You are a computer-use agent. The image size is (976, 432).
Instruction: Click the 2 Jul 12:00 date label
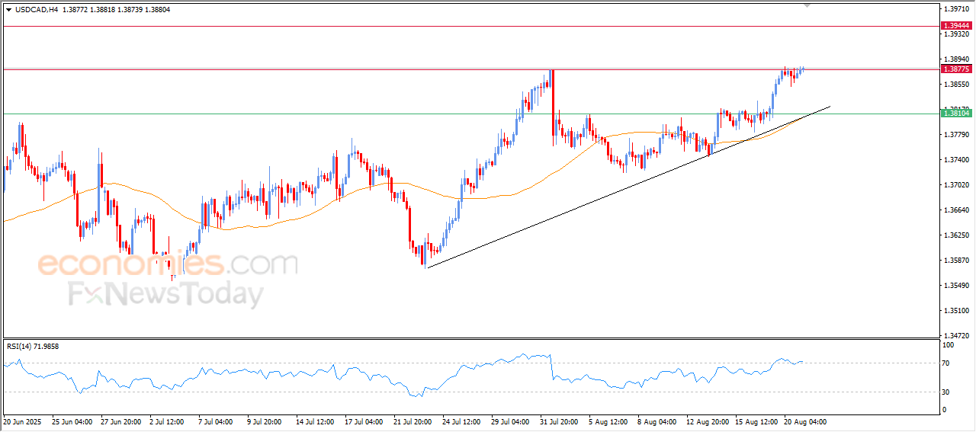[x=168, y=421]
